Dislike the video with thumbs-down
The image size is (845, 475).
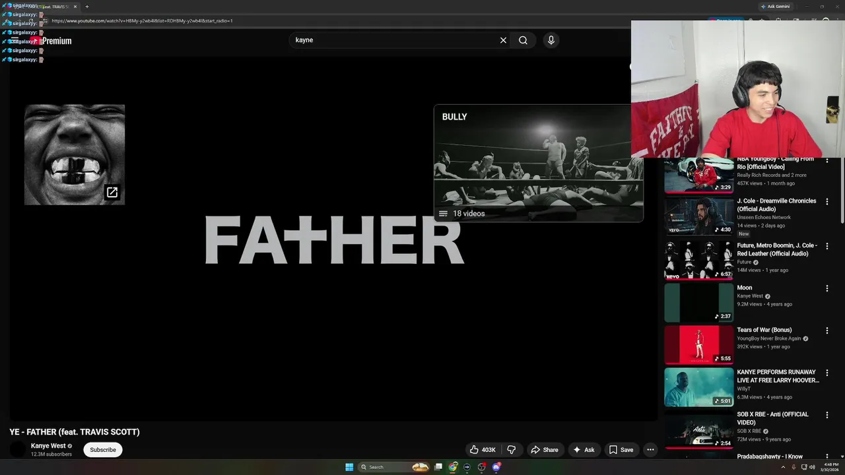(x=511, y=450)
